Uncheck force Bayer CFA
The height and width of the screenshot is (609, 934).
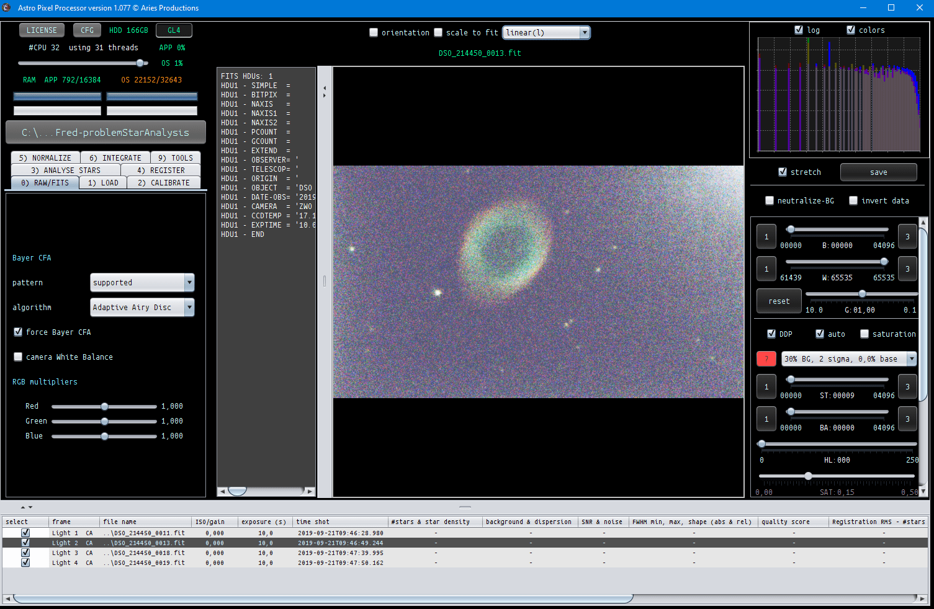point(18,332)
